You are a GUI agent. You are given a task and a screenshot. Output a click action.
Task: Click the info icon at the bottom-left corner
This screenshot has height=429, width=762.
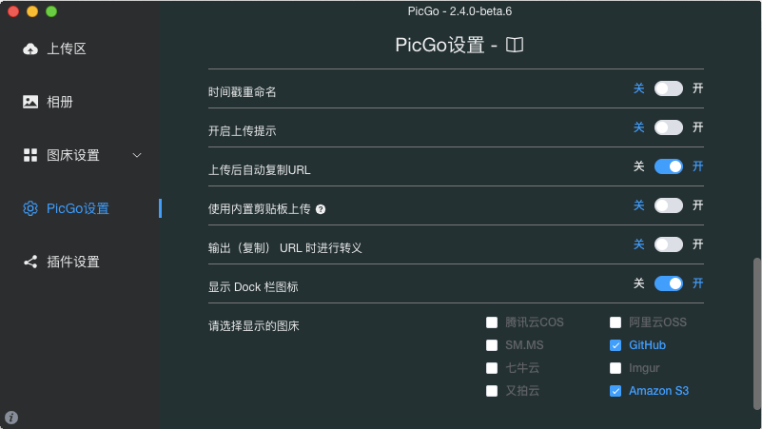(11, 418)
